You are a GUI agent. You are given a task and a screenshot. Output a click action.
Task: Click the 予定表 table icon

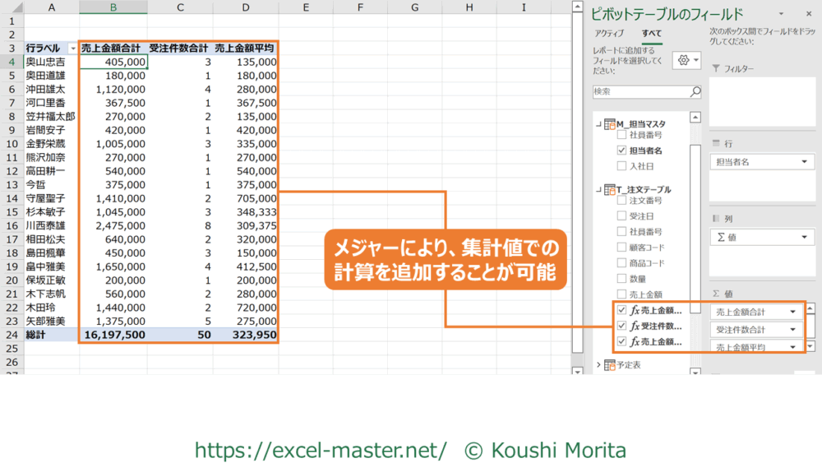point(610,365)
